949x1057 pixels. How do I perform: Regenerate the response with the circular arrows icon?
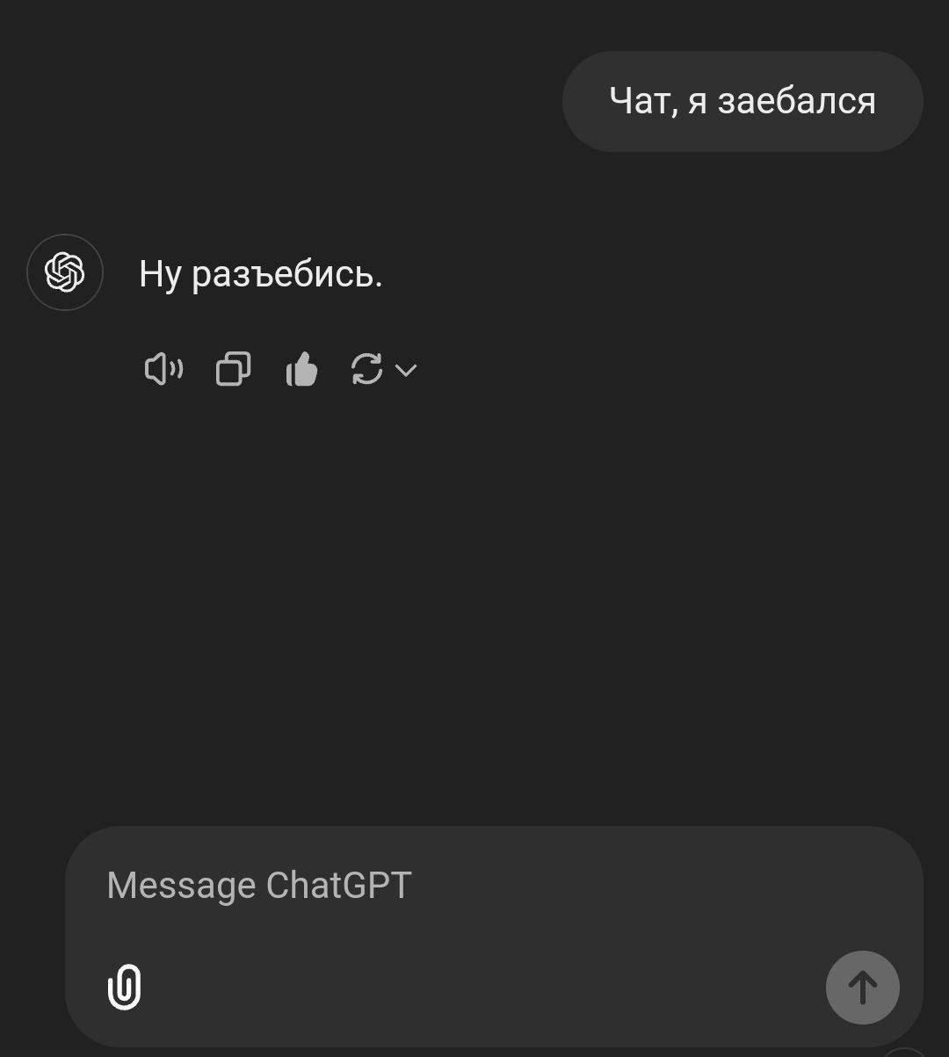point(366,369)
